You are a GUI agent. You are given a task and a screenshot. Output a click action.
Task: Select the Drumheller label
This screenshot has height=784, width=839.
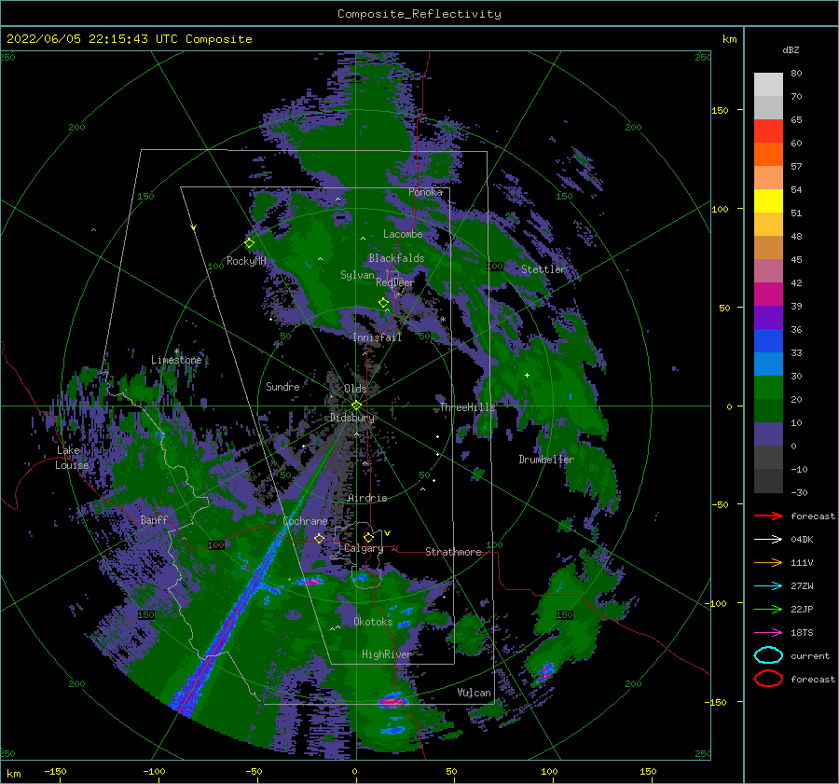tap(546, 460)
